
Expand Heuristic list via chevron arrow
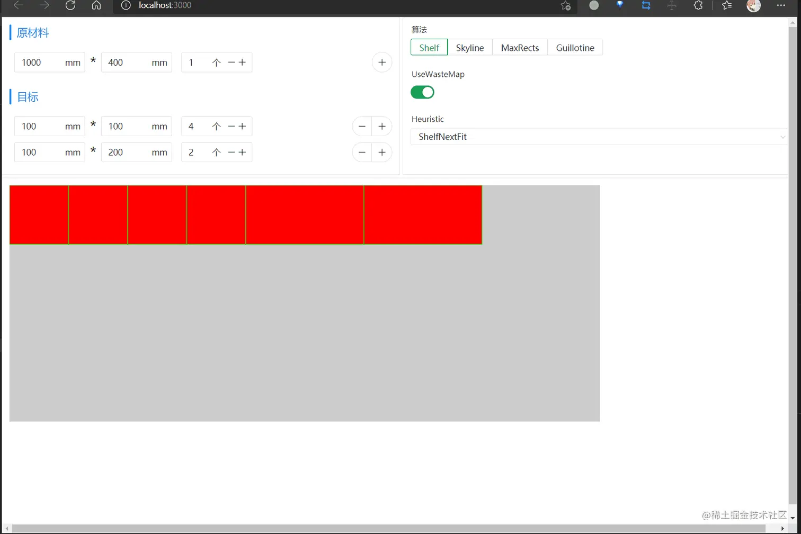point(783,137)
